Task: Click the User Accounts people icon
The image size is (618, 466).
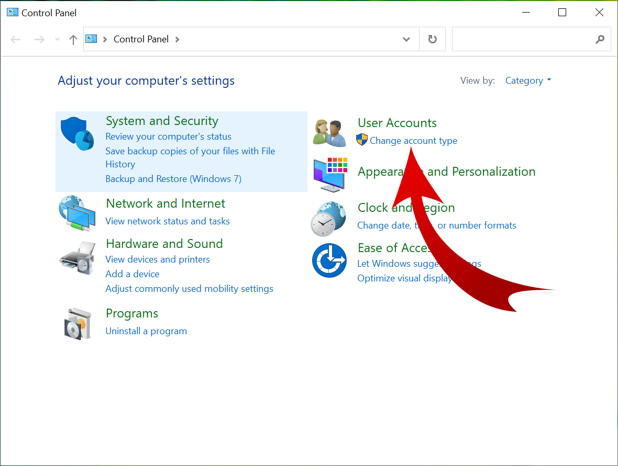Action: (329, 133)
